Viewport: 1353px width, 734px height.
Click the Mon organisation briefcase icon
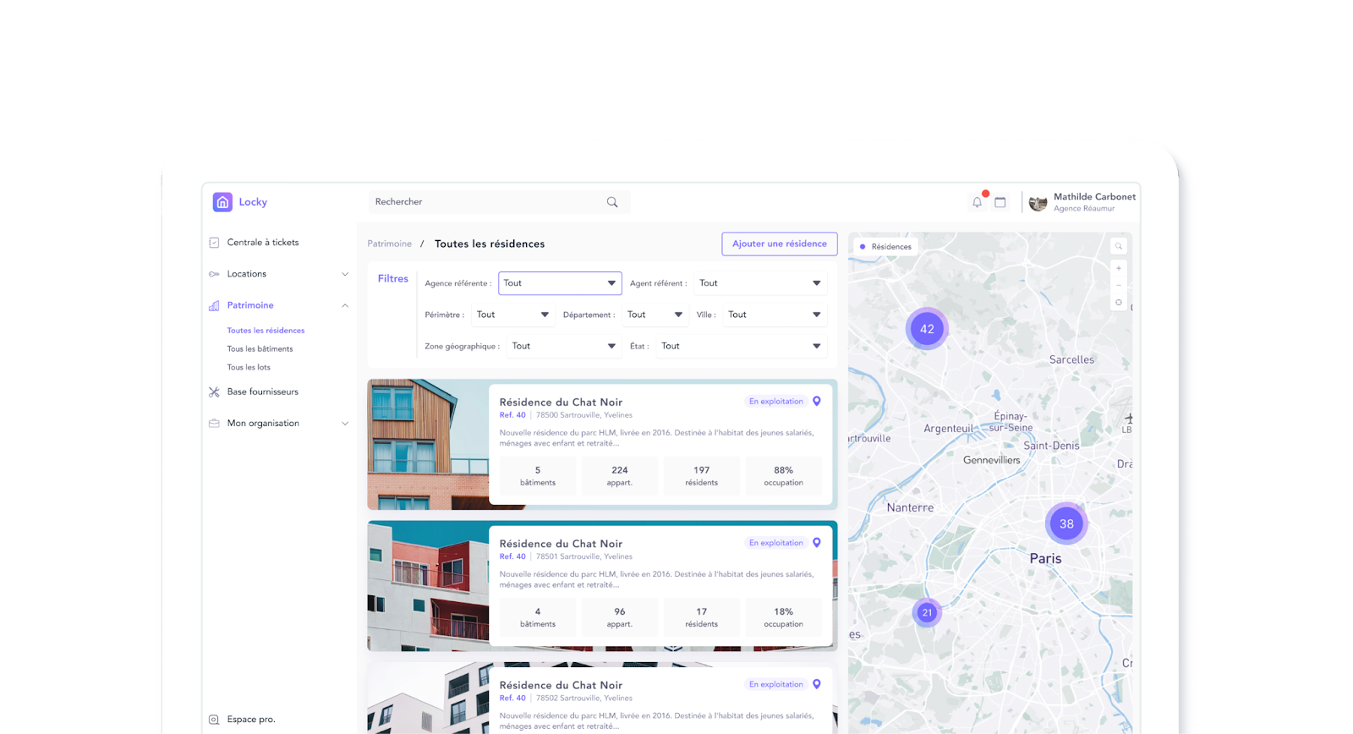point(214,424)
